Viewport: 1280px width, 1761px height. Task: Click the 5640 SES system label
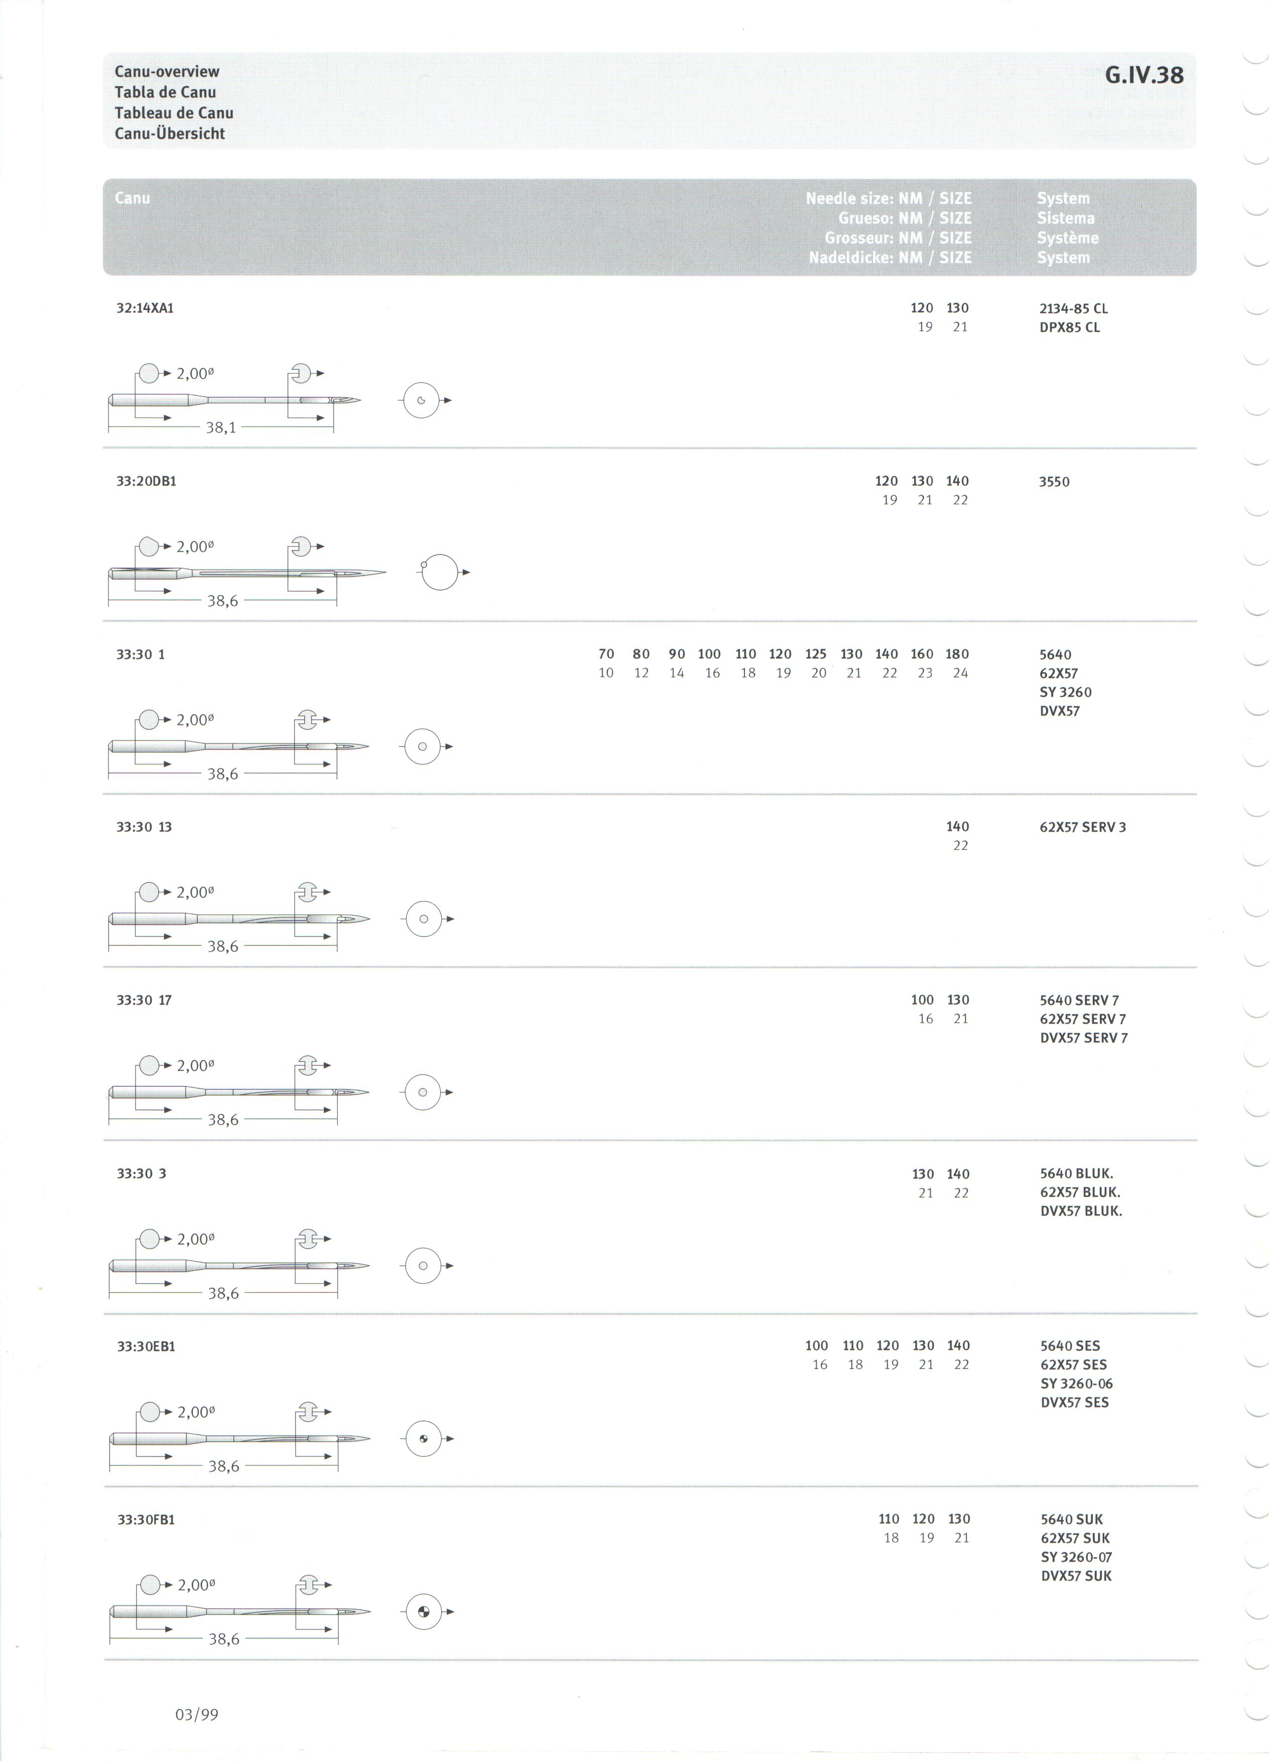[x=1070, y=1347]
